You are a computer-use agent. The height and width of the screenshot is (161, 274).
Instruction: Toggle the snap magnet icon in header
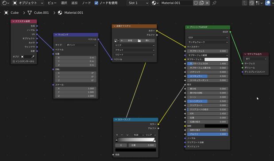coord(251,3)
